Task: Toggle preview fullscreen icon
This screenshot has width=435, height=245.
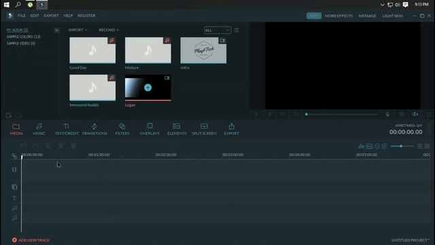Action: (429, 114)
